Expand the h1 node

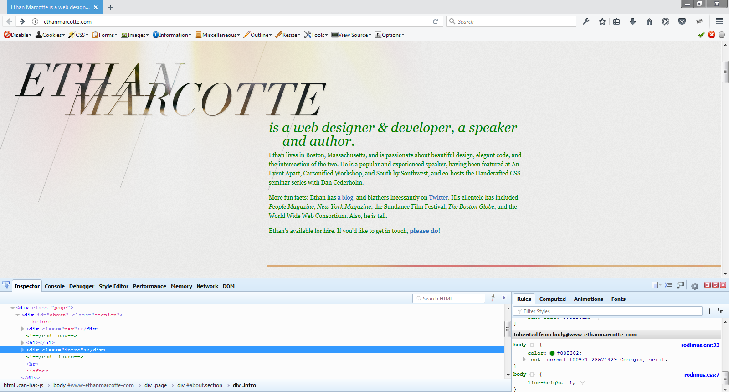click(x=22, y=343)
